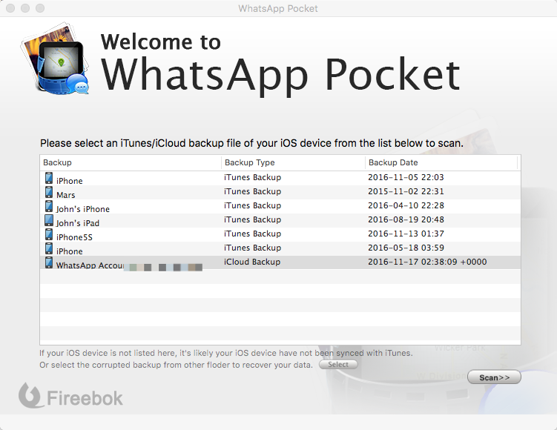This screenshot has height=430, width=557.
Task: Click the date 2016-11-17 02:38:09 +0000
Action: (427, 262)
